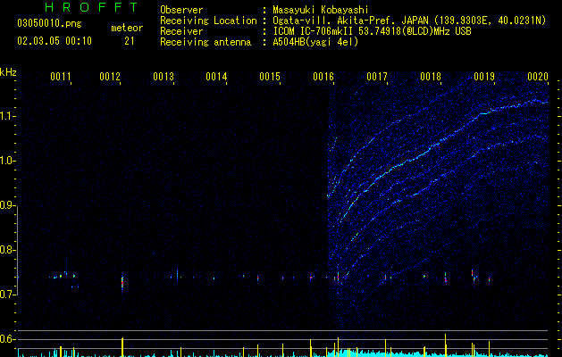Click the 0012 time marker
This screenshot has width=562, height=357.
point(110,77)
